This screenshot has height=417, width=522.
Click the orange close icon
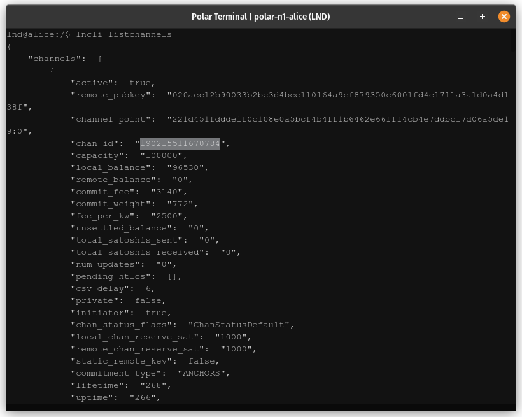coord(504,17)
